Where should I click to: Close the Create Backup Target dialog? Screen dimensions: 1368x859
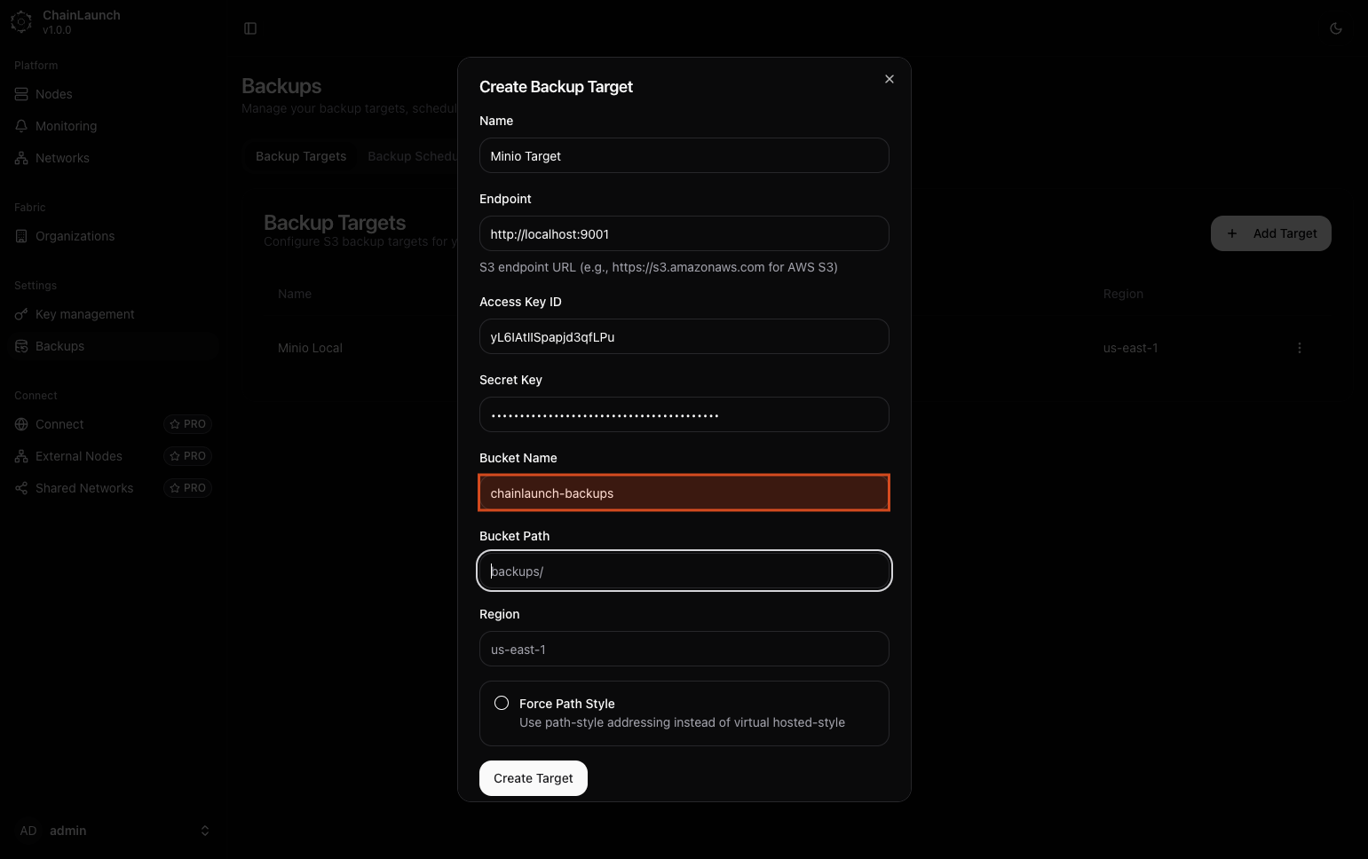point(889,79)
